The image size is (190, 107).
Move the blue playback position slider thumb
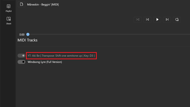(28, 34)
